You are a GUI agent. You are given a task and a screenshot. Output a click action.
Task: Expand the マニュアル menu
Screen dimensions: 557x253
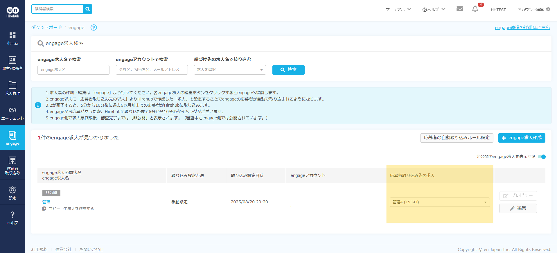click(398, 10)
